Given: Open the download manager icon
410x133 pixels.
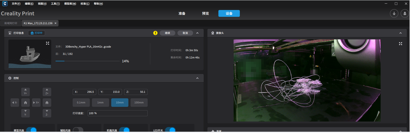Looking at the screenshot, I should point(394,13).
